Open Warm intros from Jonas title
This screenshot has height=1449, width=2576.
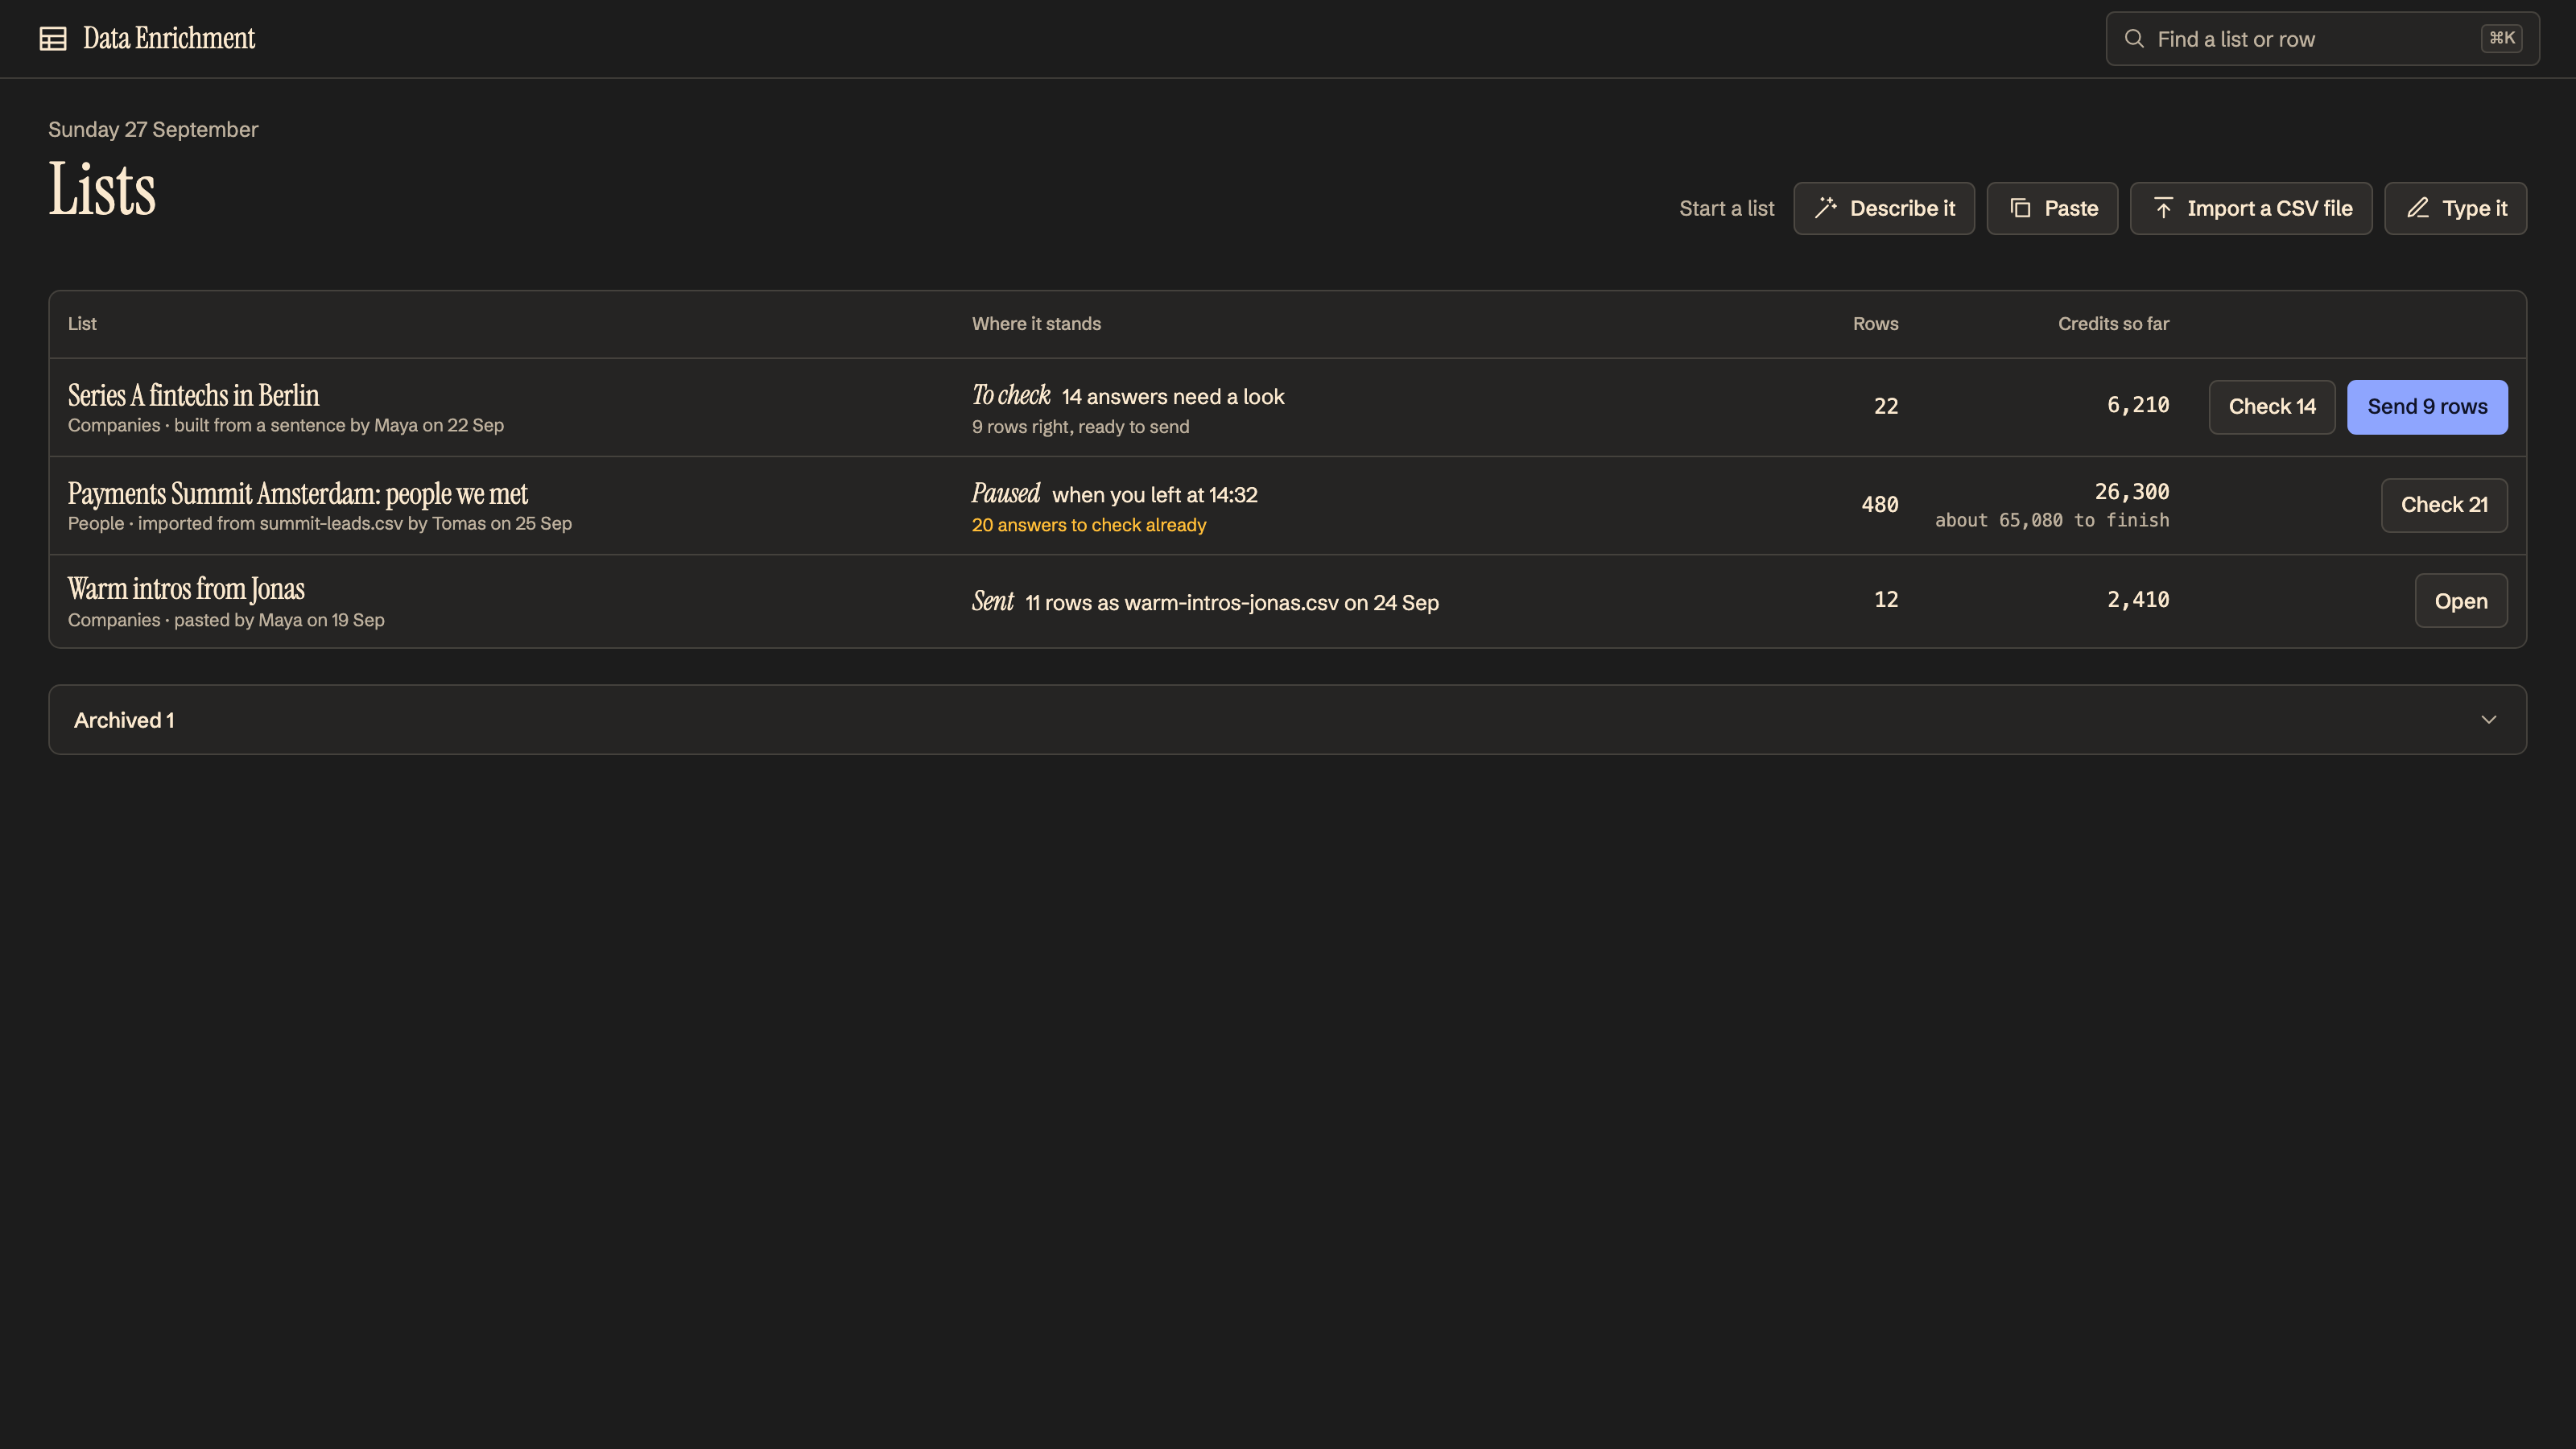pyautogui.click(x=186, y=589)
